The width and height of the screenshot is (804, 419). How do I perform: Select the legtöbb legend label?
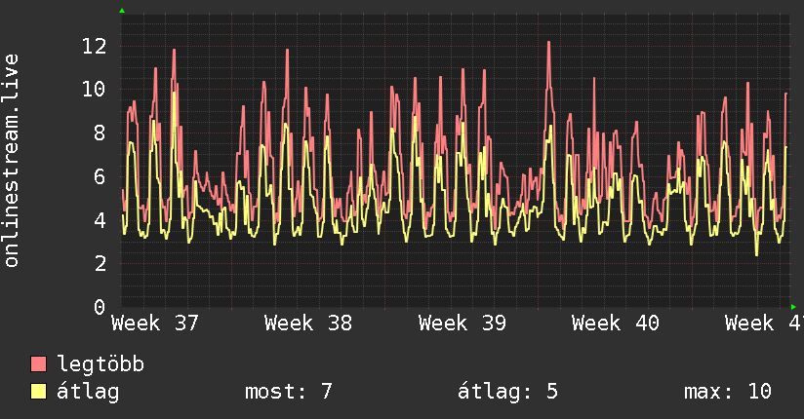(100, 363)
